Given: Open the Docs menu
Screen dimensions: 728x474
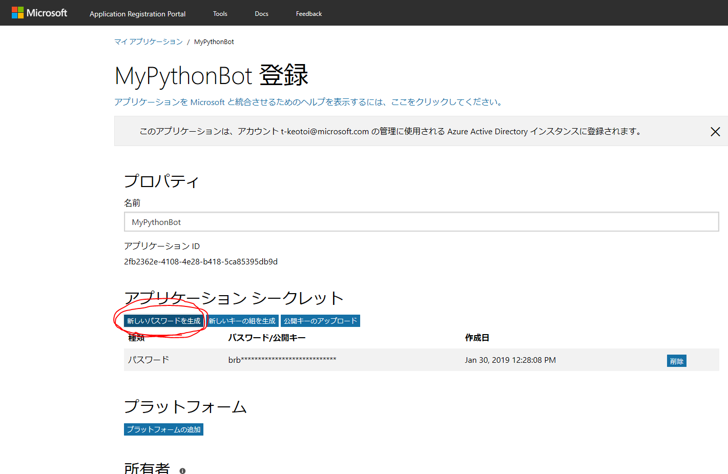Looking at the screenshot, I should (261, 13).
